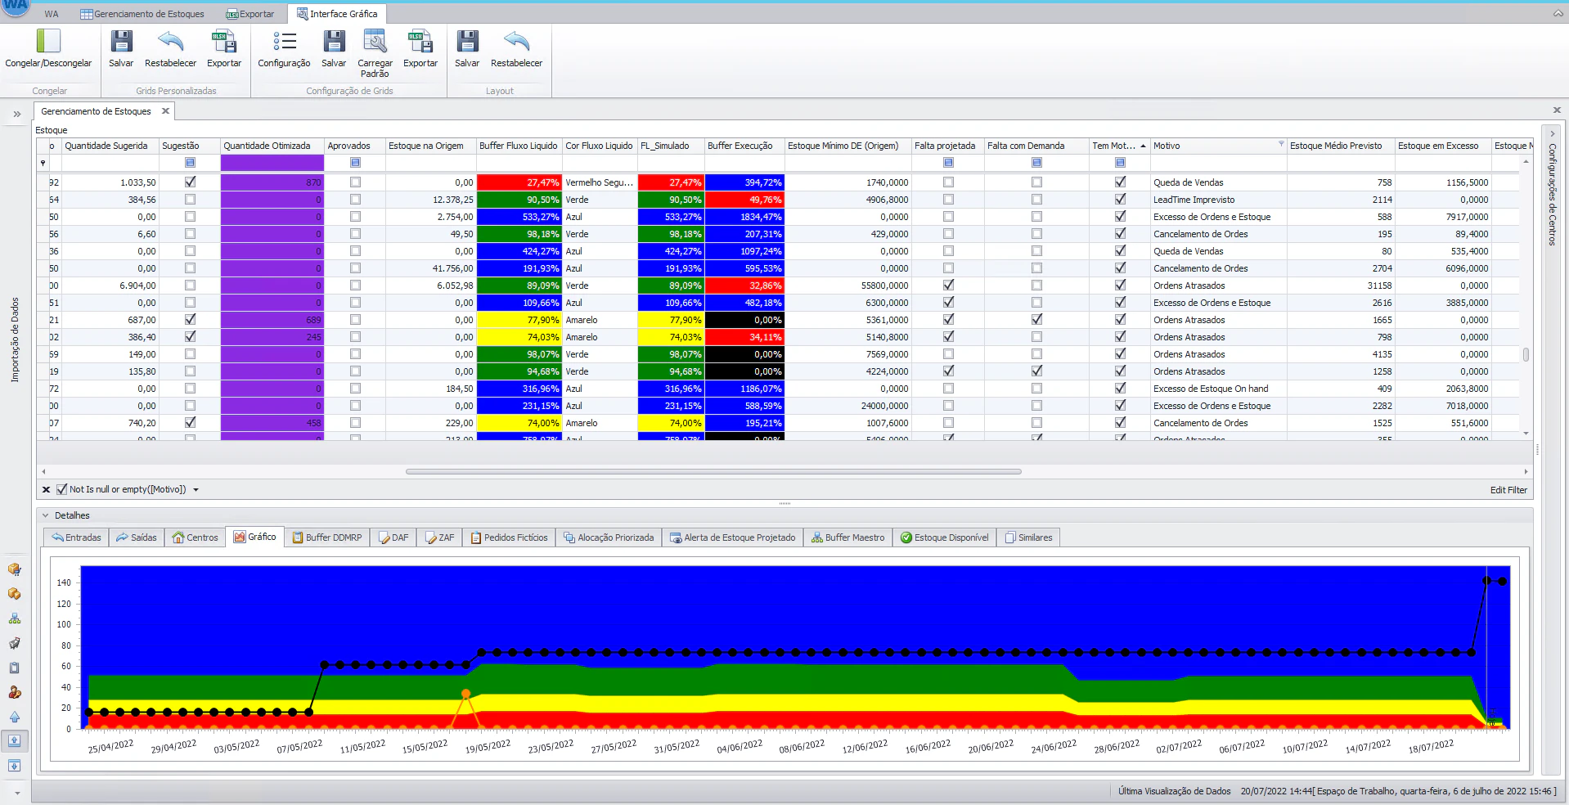Click Restabelecer icon in Layout group

point(516,43)
